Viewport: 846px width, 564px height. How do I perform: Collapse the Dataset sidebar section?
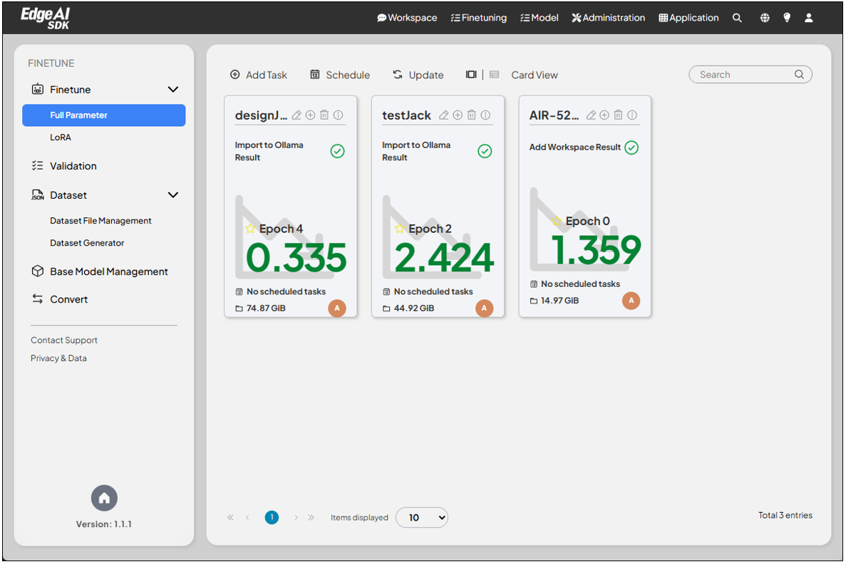click(172, 195)
